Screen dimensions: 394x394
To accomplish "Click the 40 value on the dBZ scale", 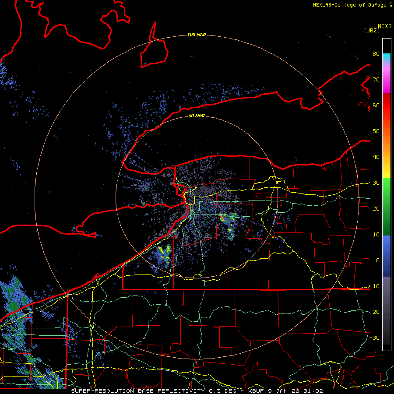I will click(x=376, y=157).
